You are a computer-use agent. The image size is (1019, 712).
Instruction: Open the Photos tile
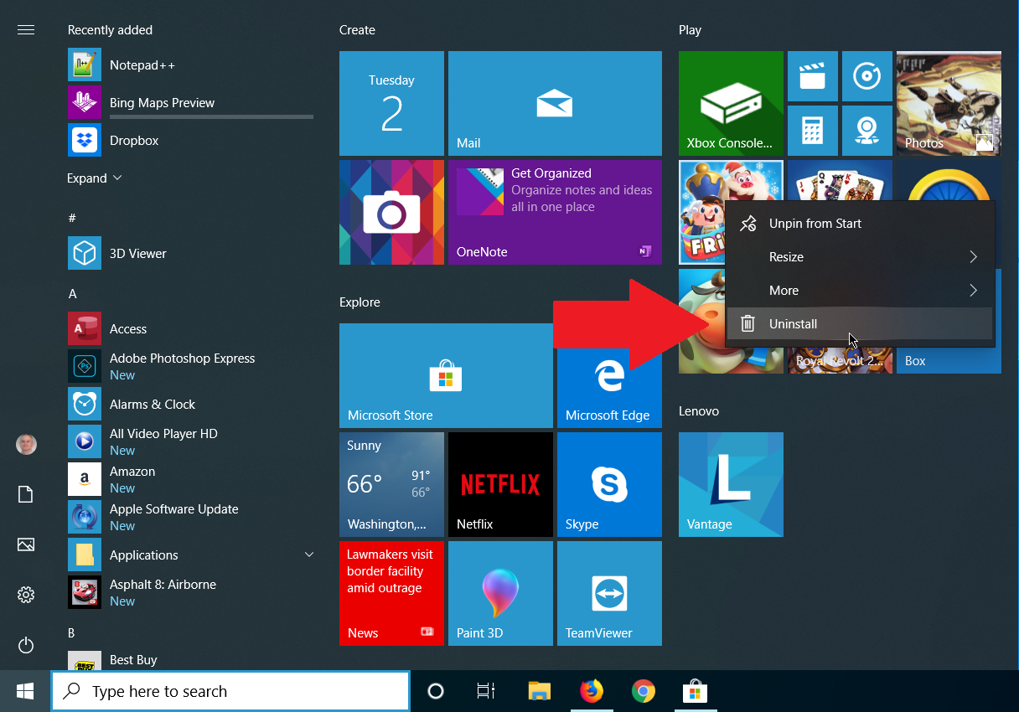[949, 103]
